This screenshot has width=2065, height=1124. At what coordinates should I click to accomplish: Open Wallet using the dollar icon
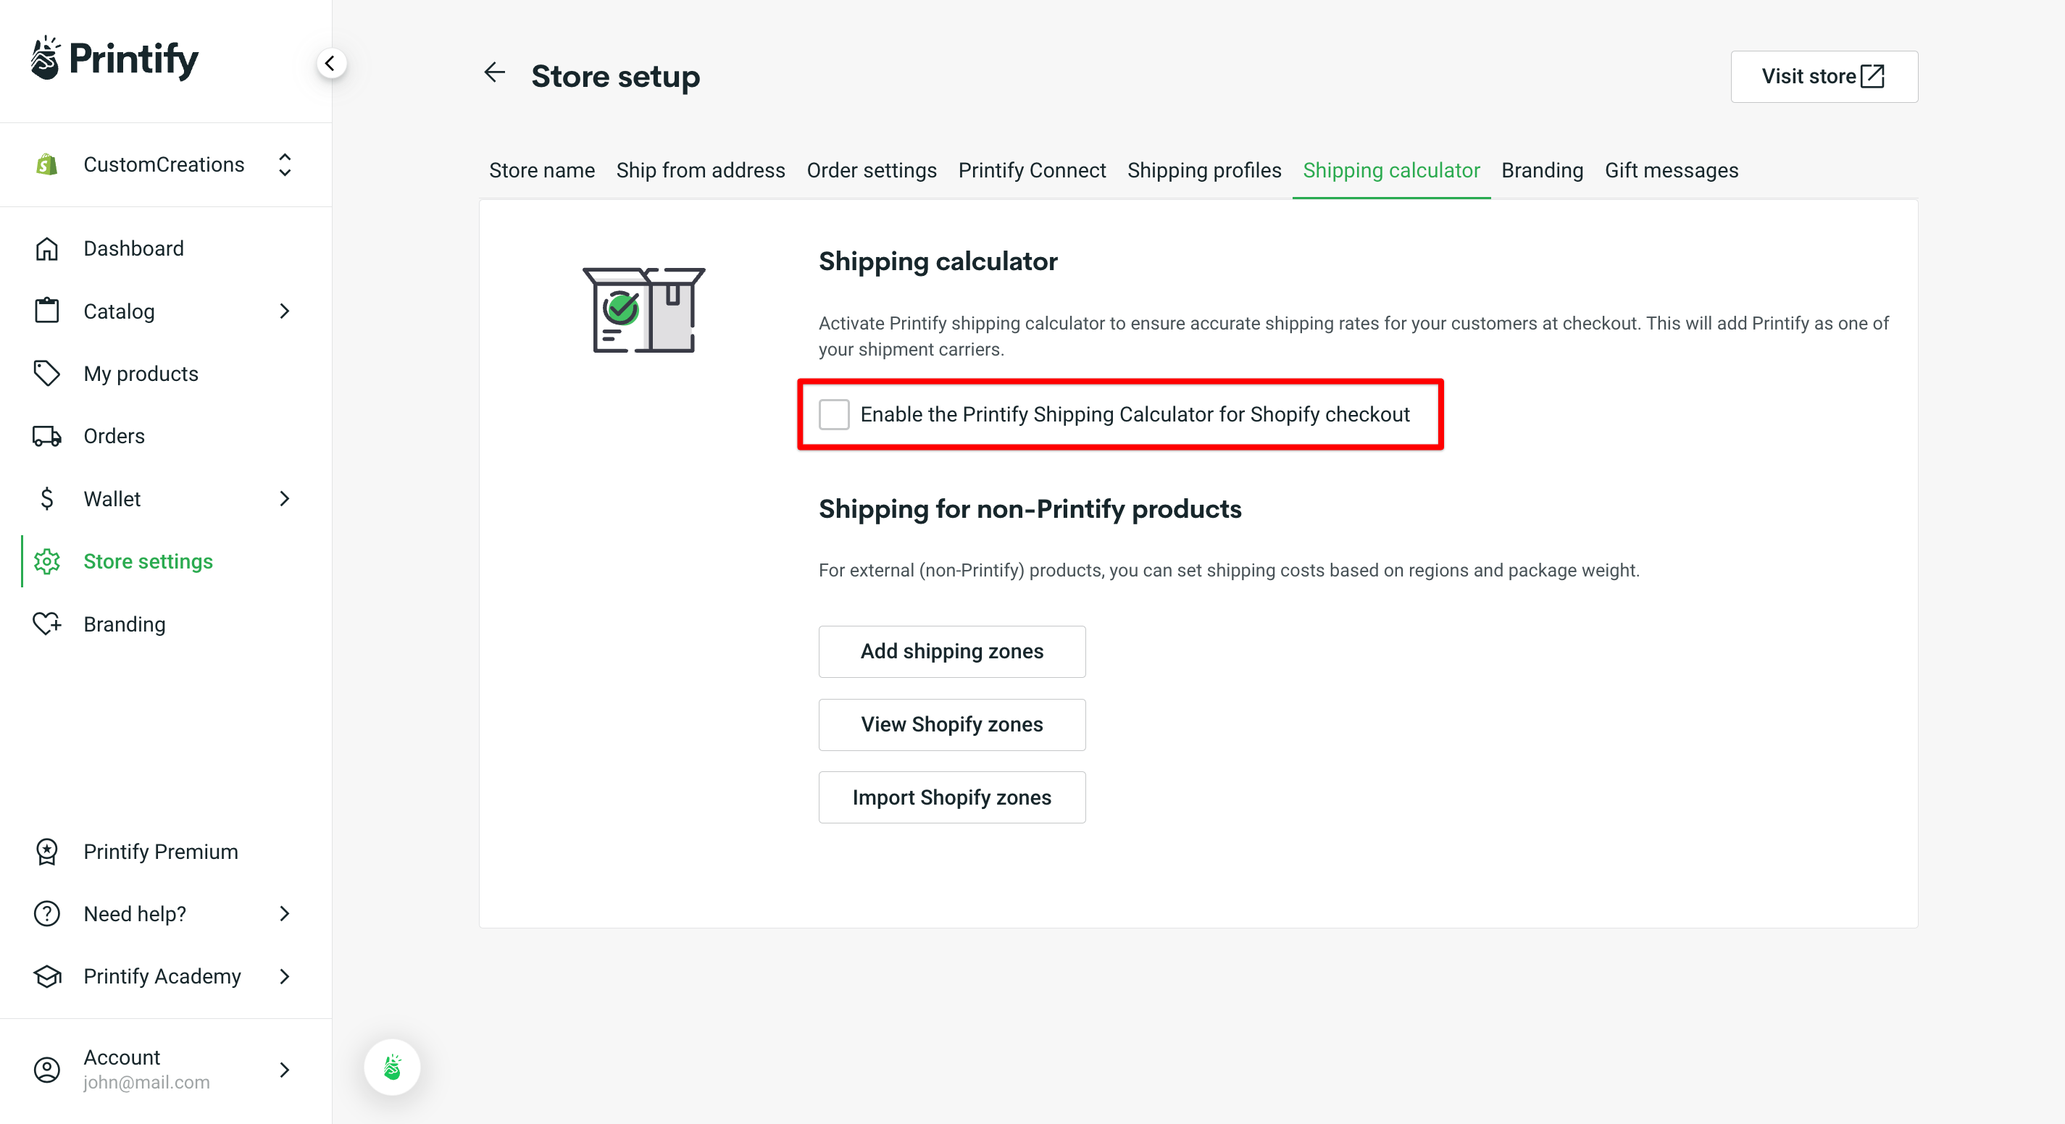tap(47, 498)
